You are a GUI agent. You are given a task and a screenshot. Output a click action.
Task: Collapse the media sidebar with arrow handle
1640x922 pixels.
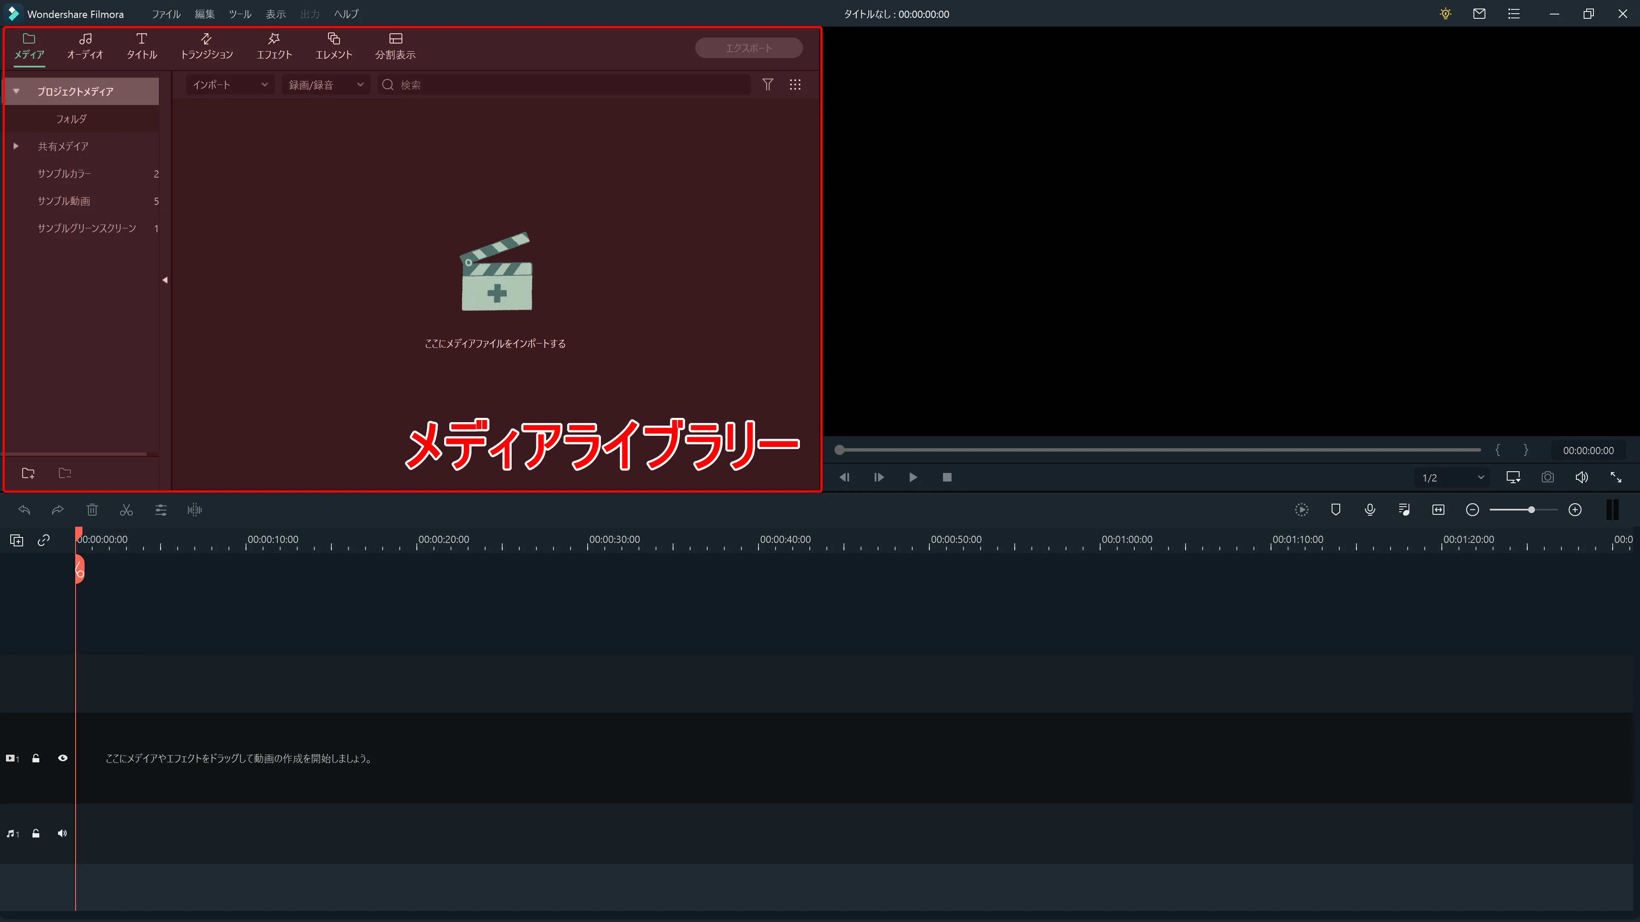165,280
